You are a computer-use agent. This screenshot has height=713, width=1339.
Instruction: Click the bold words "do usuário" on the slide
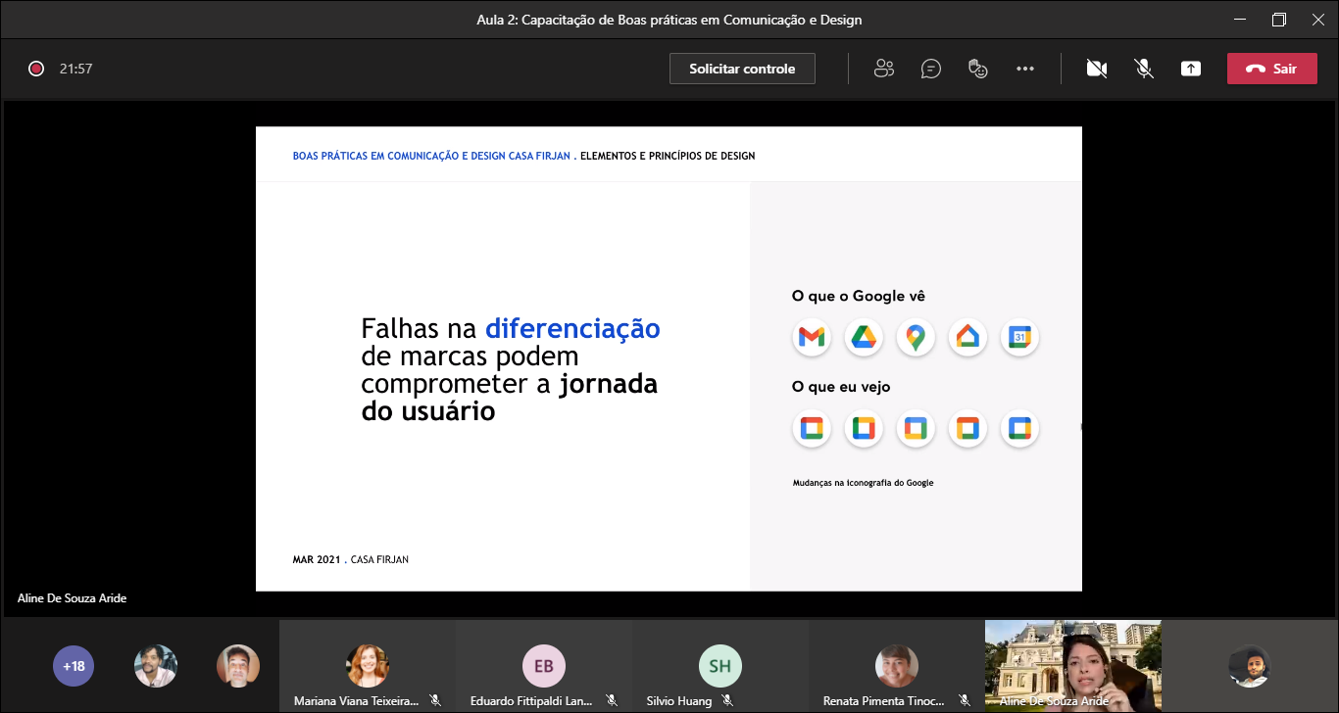click(428, 411)
